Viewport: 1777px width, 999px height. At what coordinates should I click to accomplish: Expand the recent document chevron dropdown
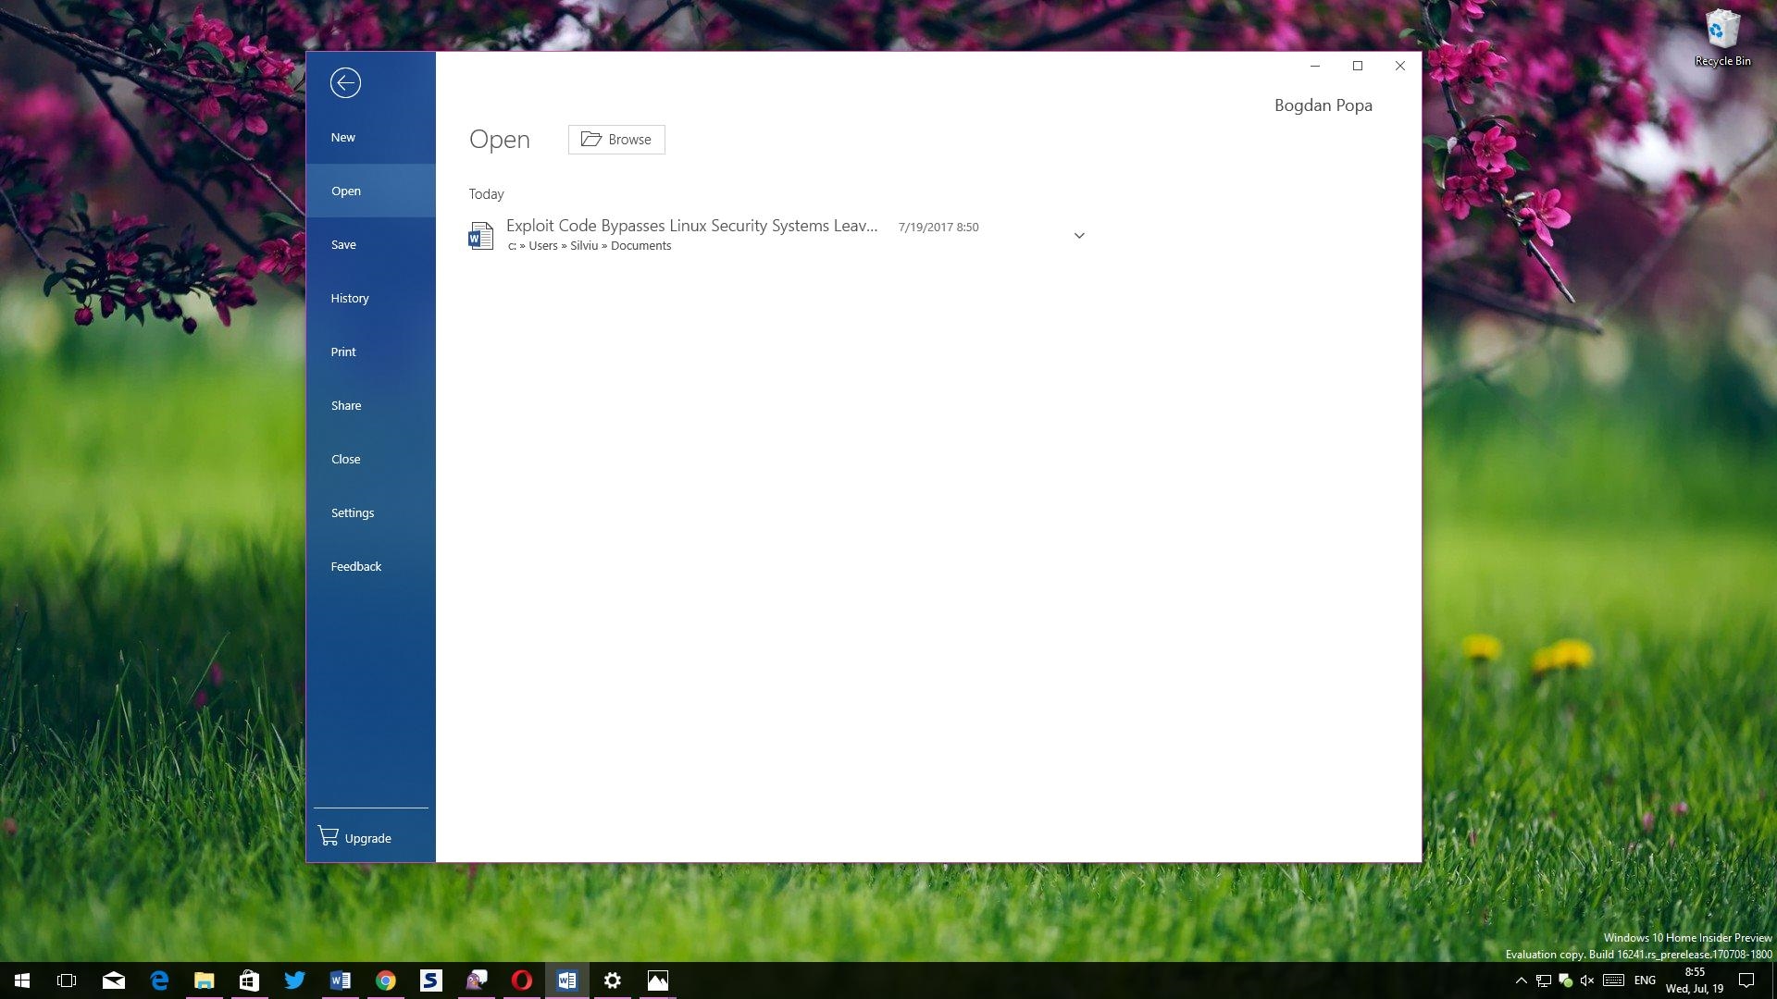[1079, 236]
